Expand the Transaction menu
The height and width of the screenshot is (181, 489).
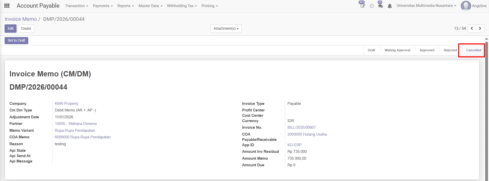pyautogui.click(x=76, y=6)
